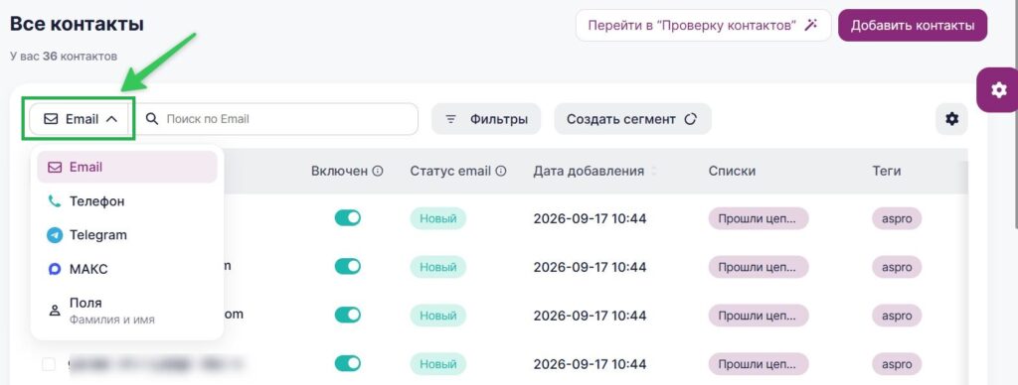Click Прошли цеп… list tag in second row

click(759, 267)
